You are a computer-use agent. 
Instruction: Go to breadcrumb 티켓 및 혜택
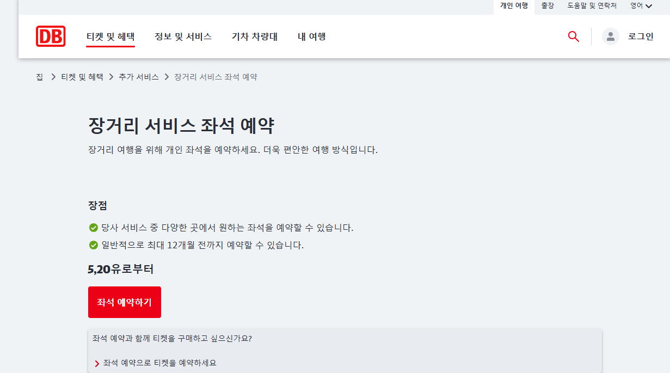click(x=82, y=77)
